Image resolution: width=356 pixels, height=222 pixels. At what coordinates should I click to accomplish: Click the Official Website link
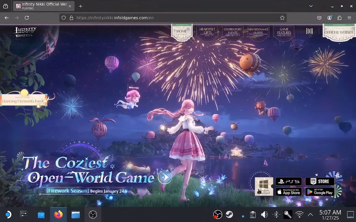(x=338, y=32)
